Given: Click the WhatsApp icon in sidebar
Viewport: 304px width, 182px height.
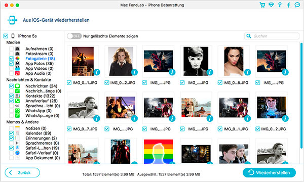Looking at the screenshot, I should 17,111.
